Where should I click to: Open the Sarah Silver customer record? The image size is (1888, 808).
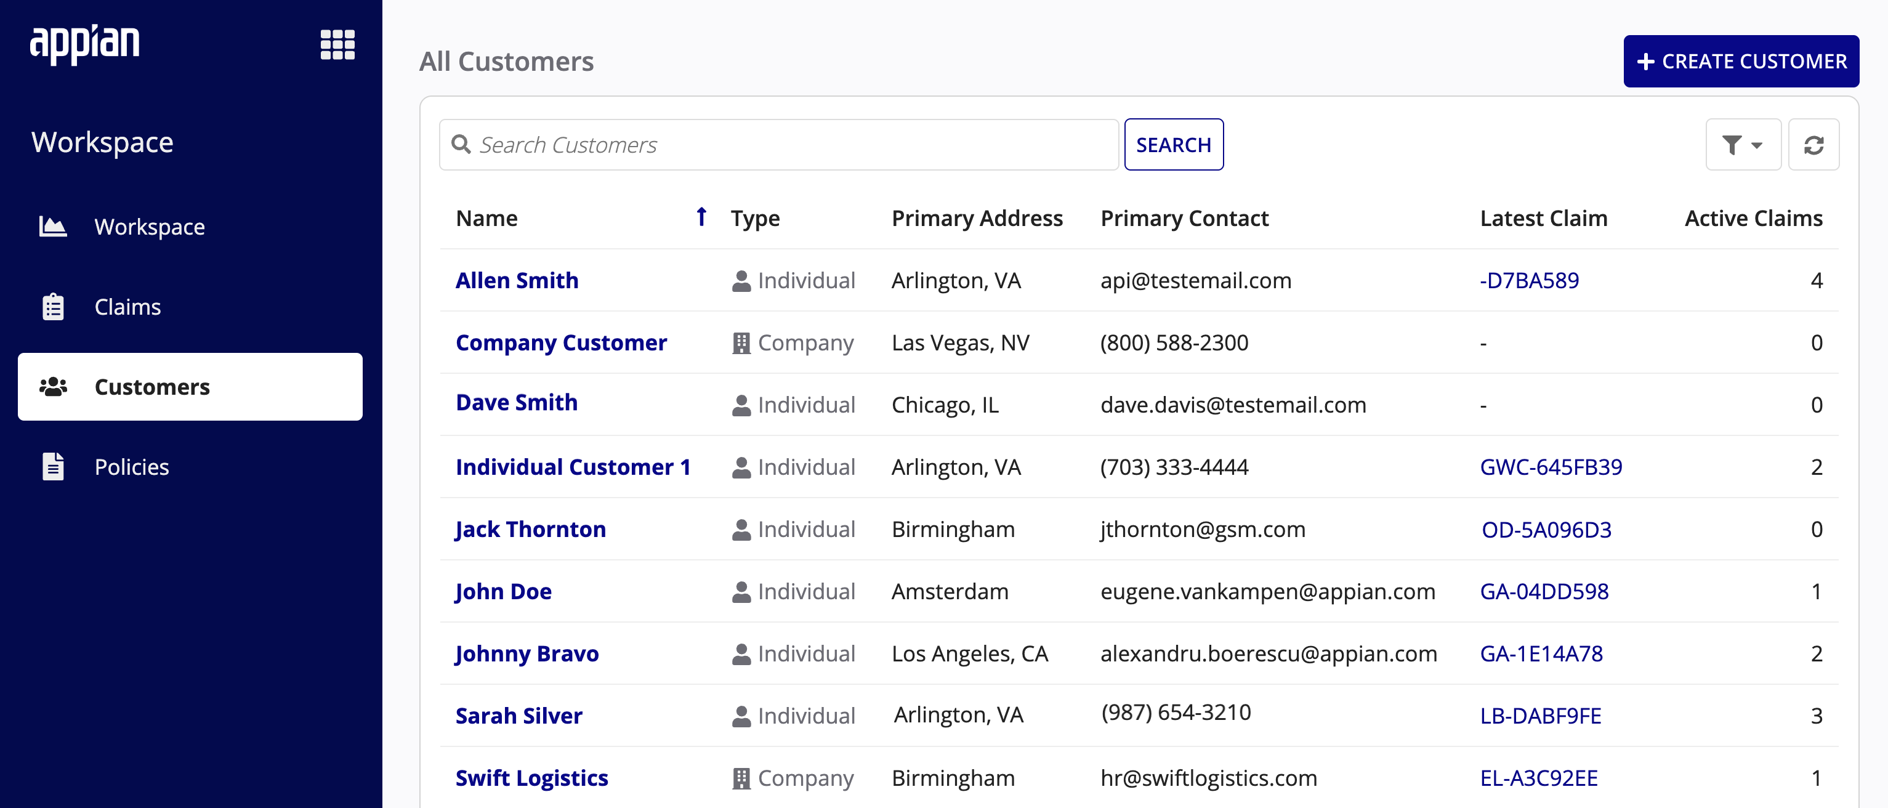(x=519, y=715)
